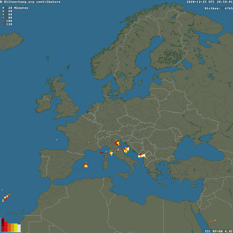The height and width of the screenshot is (233, 233).
Task: Click the amber histogram bar
Action: 12,227
